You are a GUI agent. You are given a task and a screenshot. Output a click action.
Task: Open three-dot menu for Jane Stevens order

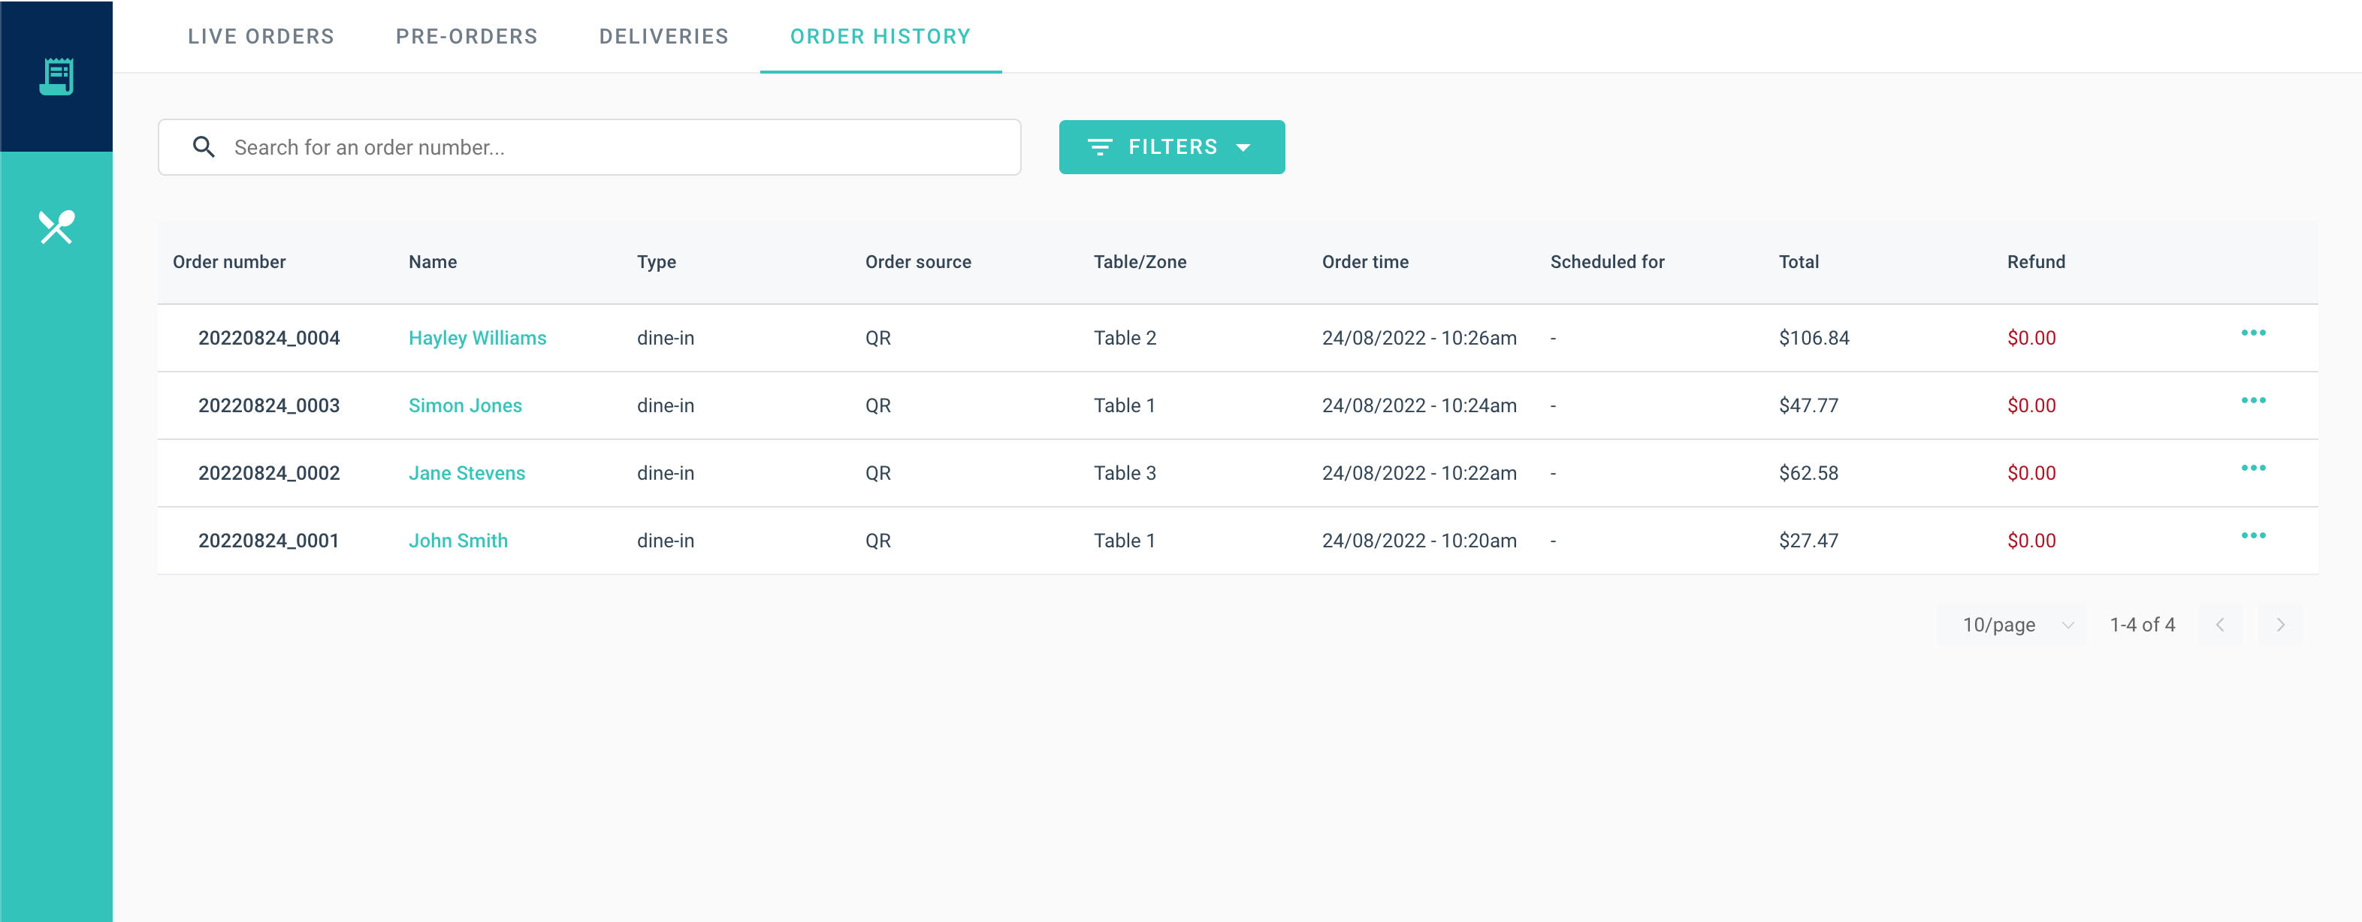tap(2253, 469)
